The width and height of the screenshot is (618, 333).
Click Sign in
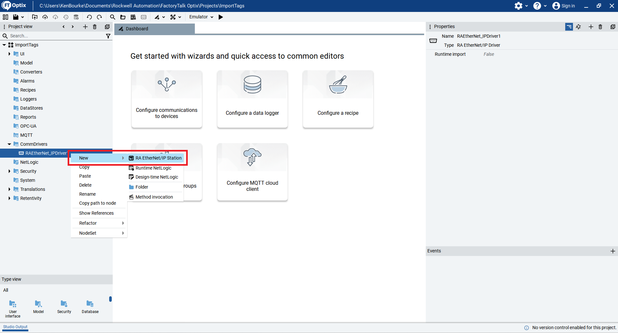tap(564, 6)
